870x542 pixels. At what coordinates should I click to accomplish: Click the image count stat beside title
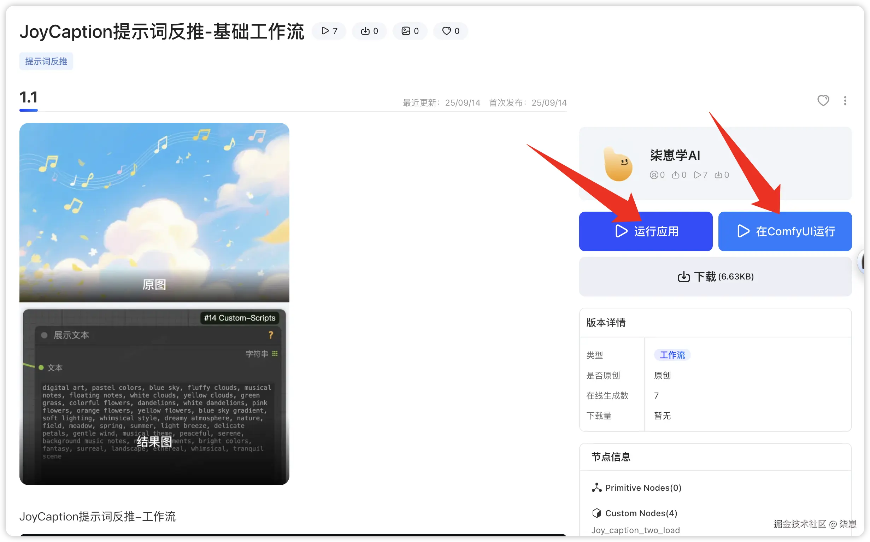[410, 31]
